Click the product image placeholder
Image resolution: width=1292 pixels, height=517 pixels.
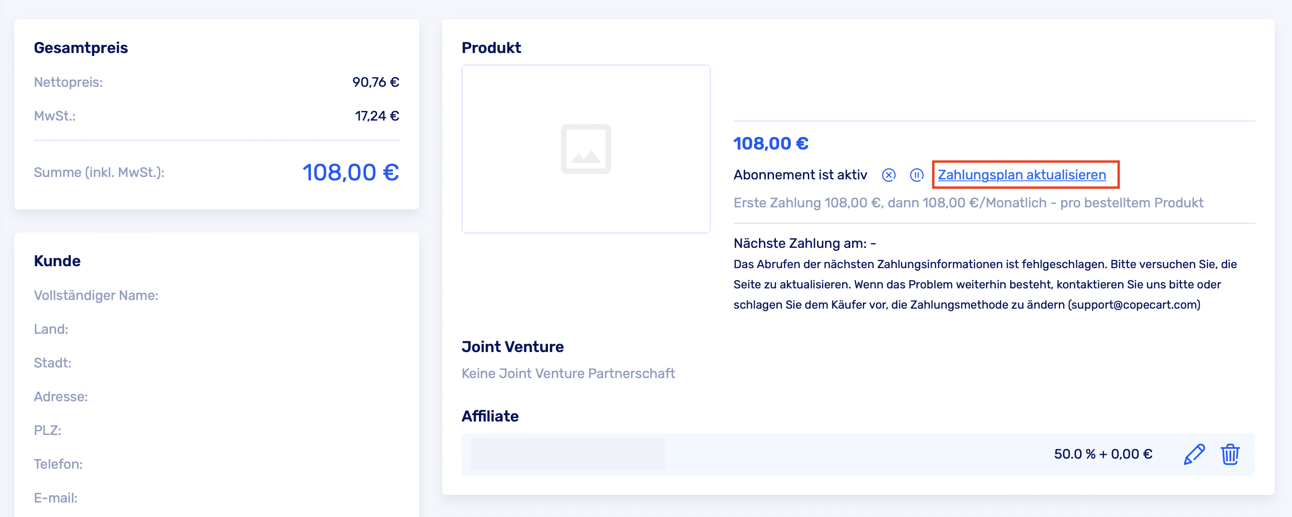click(x=586, y=149)
